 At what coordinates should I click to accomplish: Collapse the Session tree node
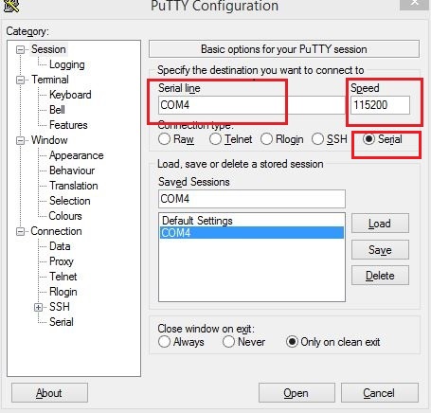tap(20, 49)
